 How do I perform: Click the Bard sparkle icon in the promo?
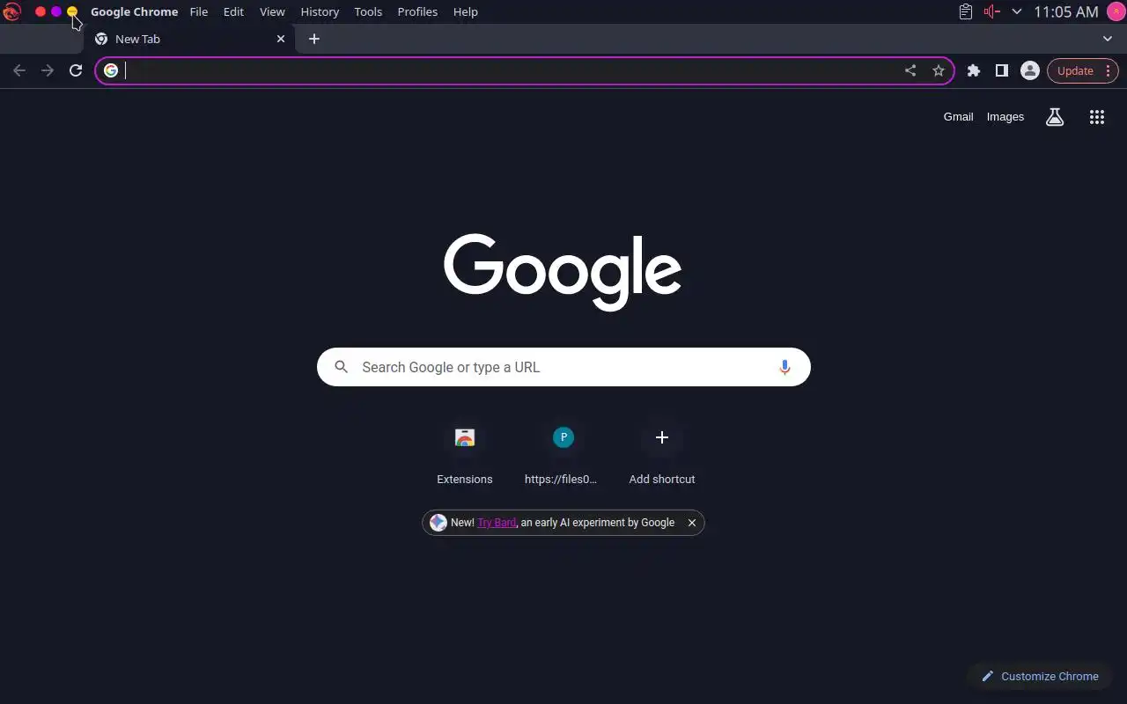[x=438, y=523]
